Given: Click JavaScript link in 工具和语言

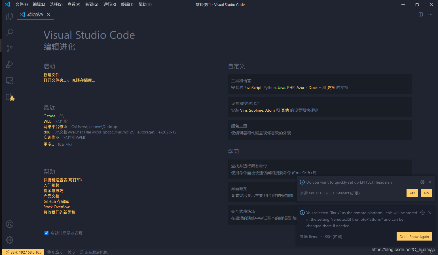Looking at the screenshot, I should [x=253, y=88].
